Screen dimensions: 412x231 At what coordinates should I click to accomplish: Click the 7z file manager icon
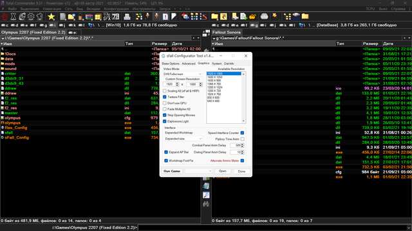(x=116, y=17)
